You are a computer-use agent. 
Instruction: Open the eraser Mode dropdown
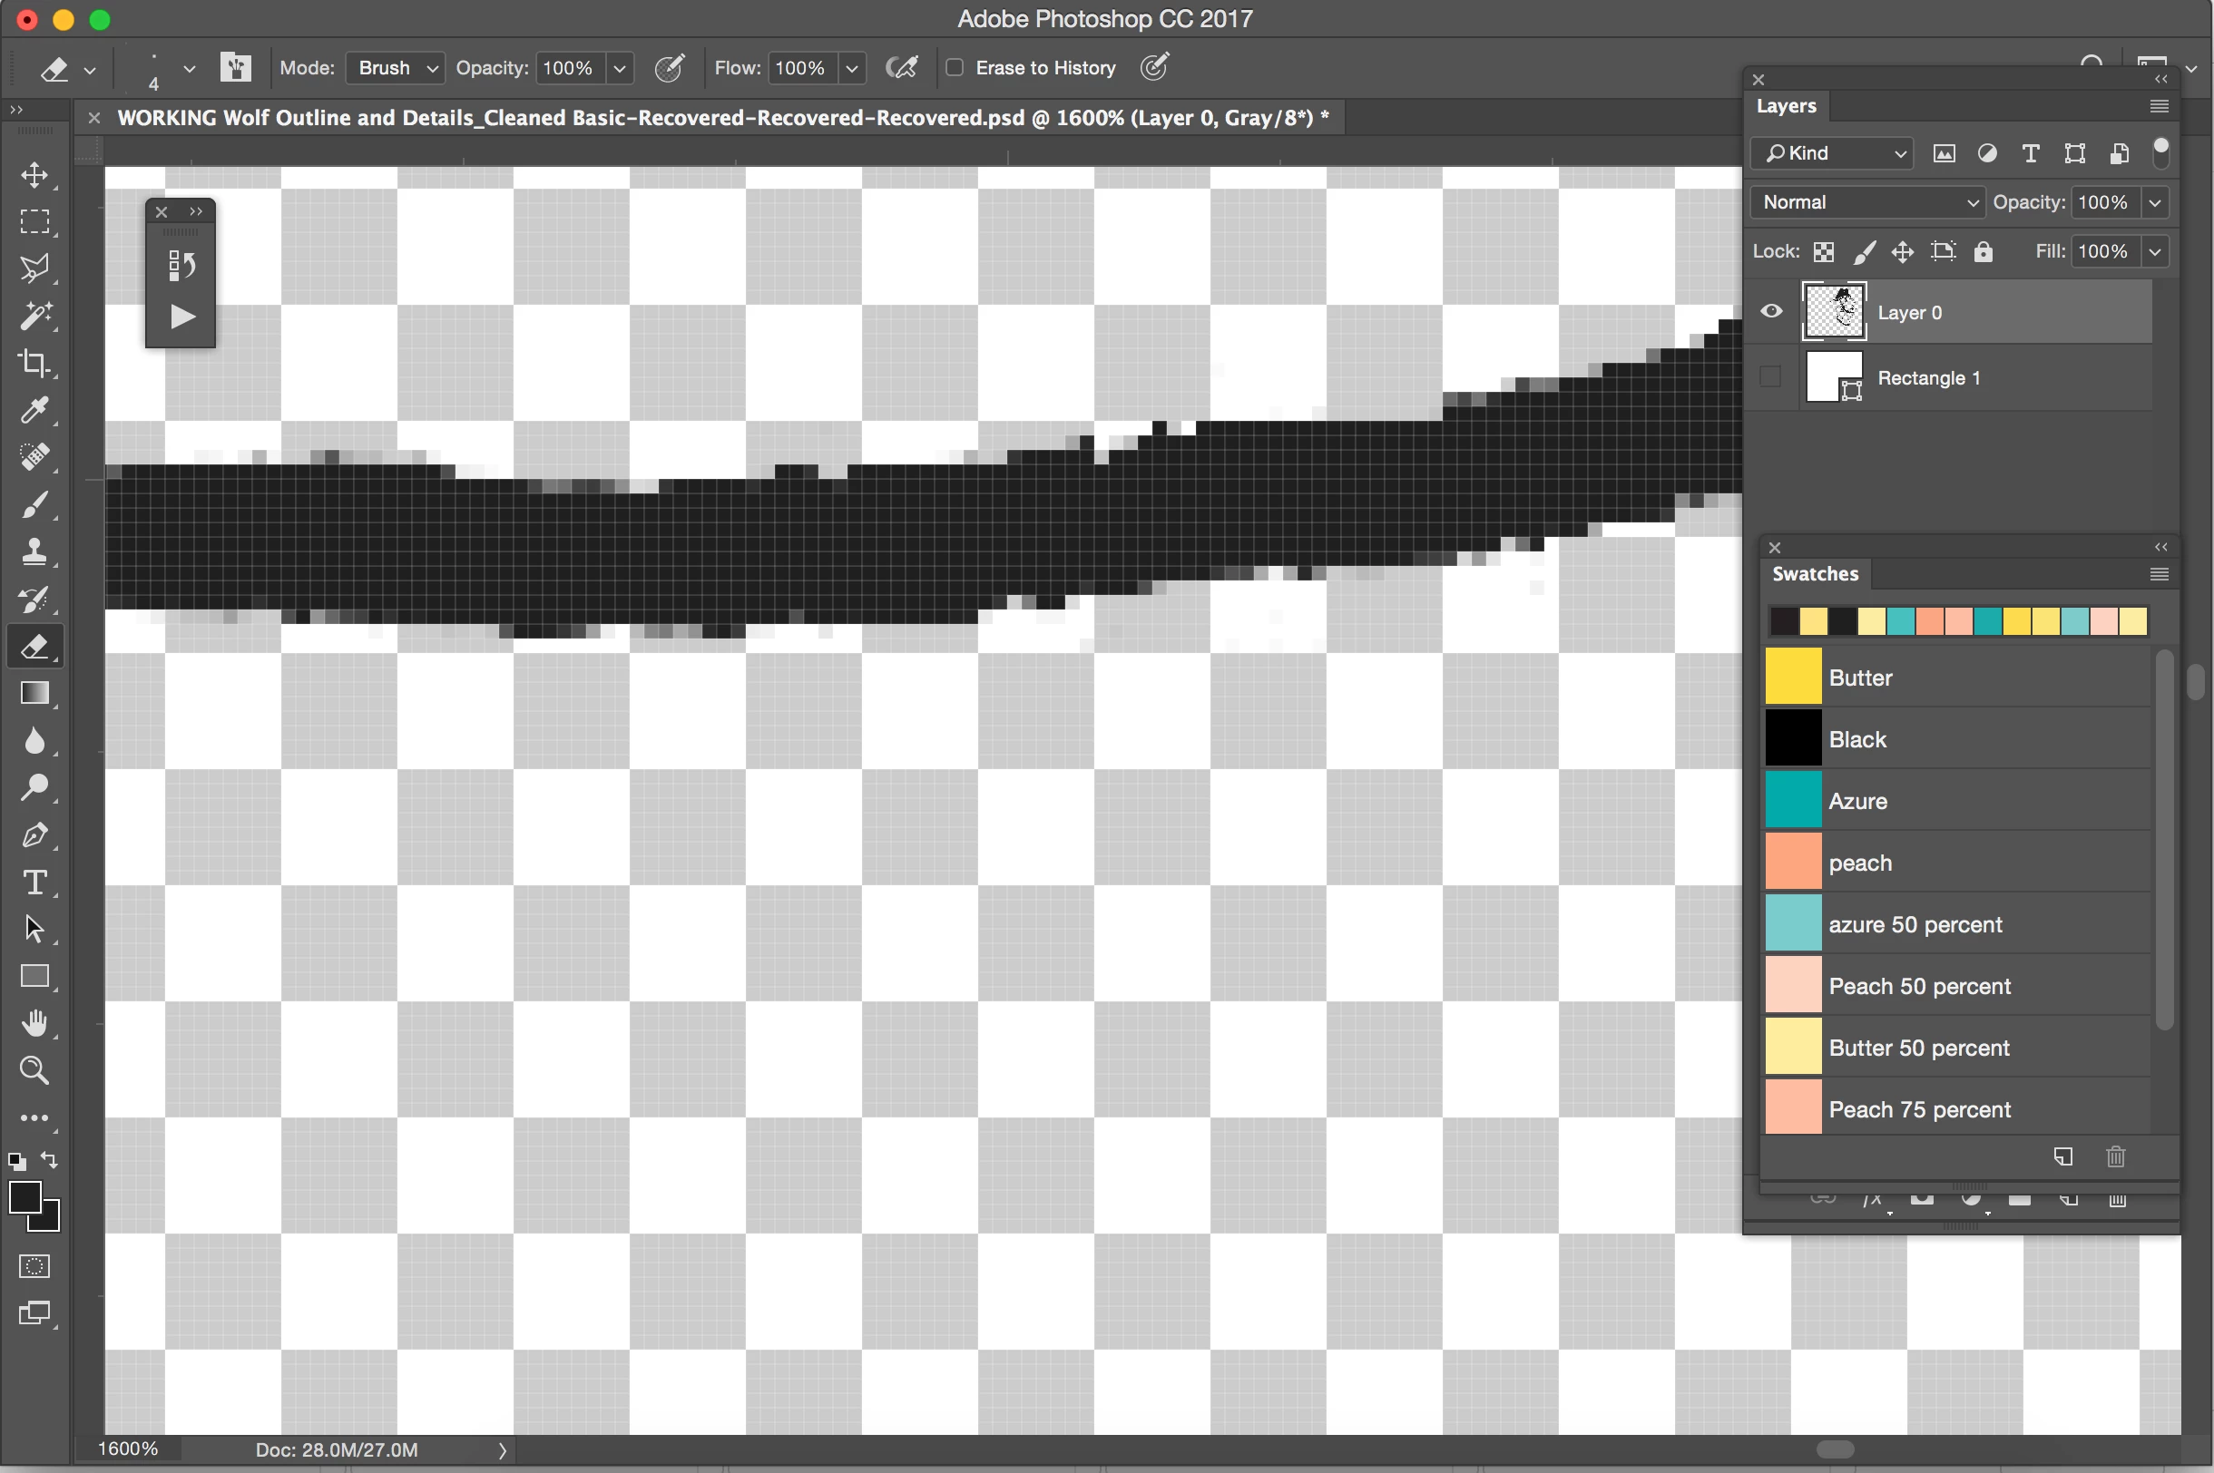[396, 68]
